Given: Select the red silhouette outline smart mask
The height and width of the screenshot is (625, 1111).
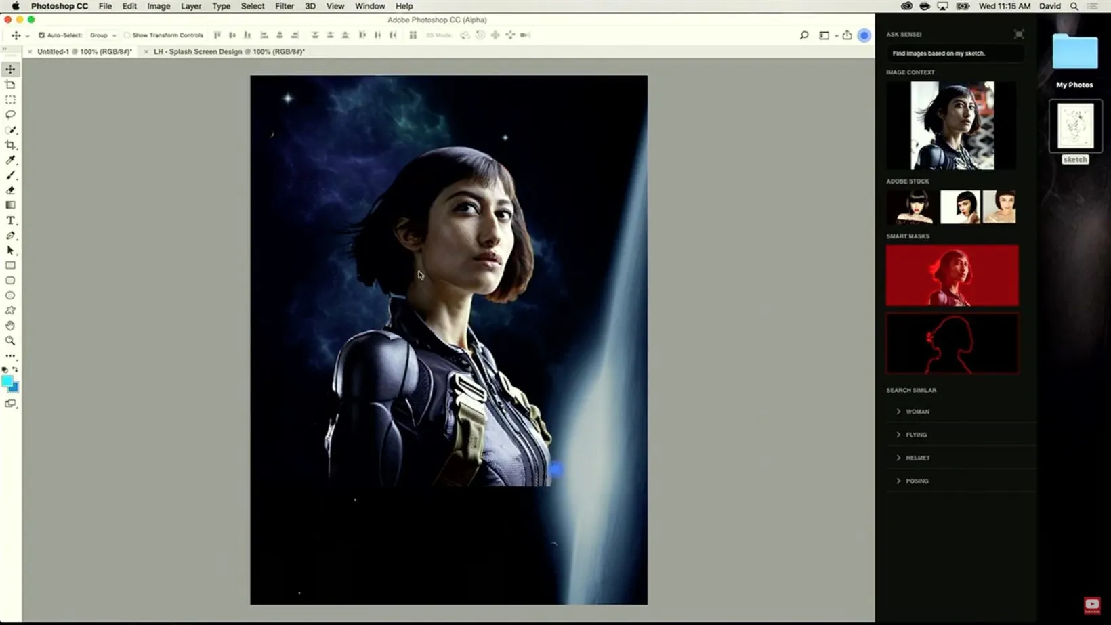Looking at the screenshot, I should [x=952, y=343].
